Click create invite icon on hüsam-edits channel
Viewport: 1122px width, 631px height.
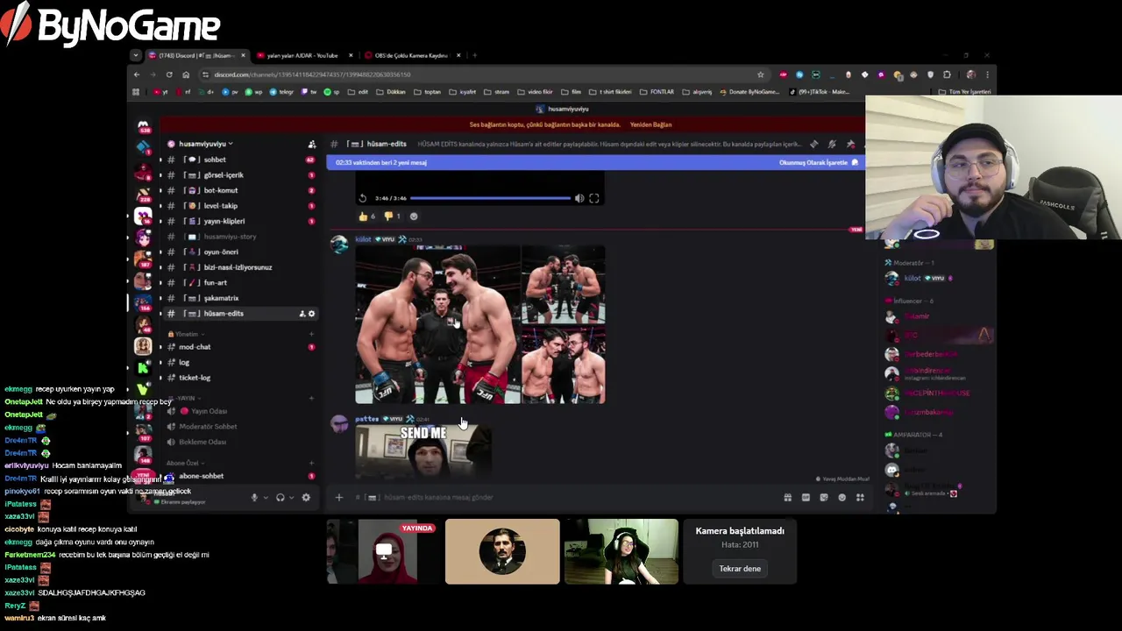tap(302, 314)
